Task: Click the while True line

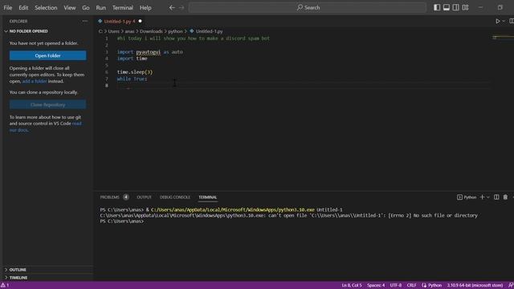Action: (x=132, y=79)
